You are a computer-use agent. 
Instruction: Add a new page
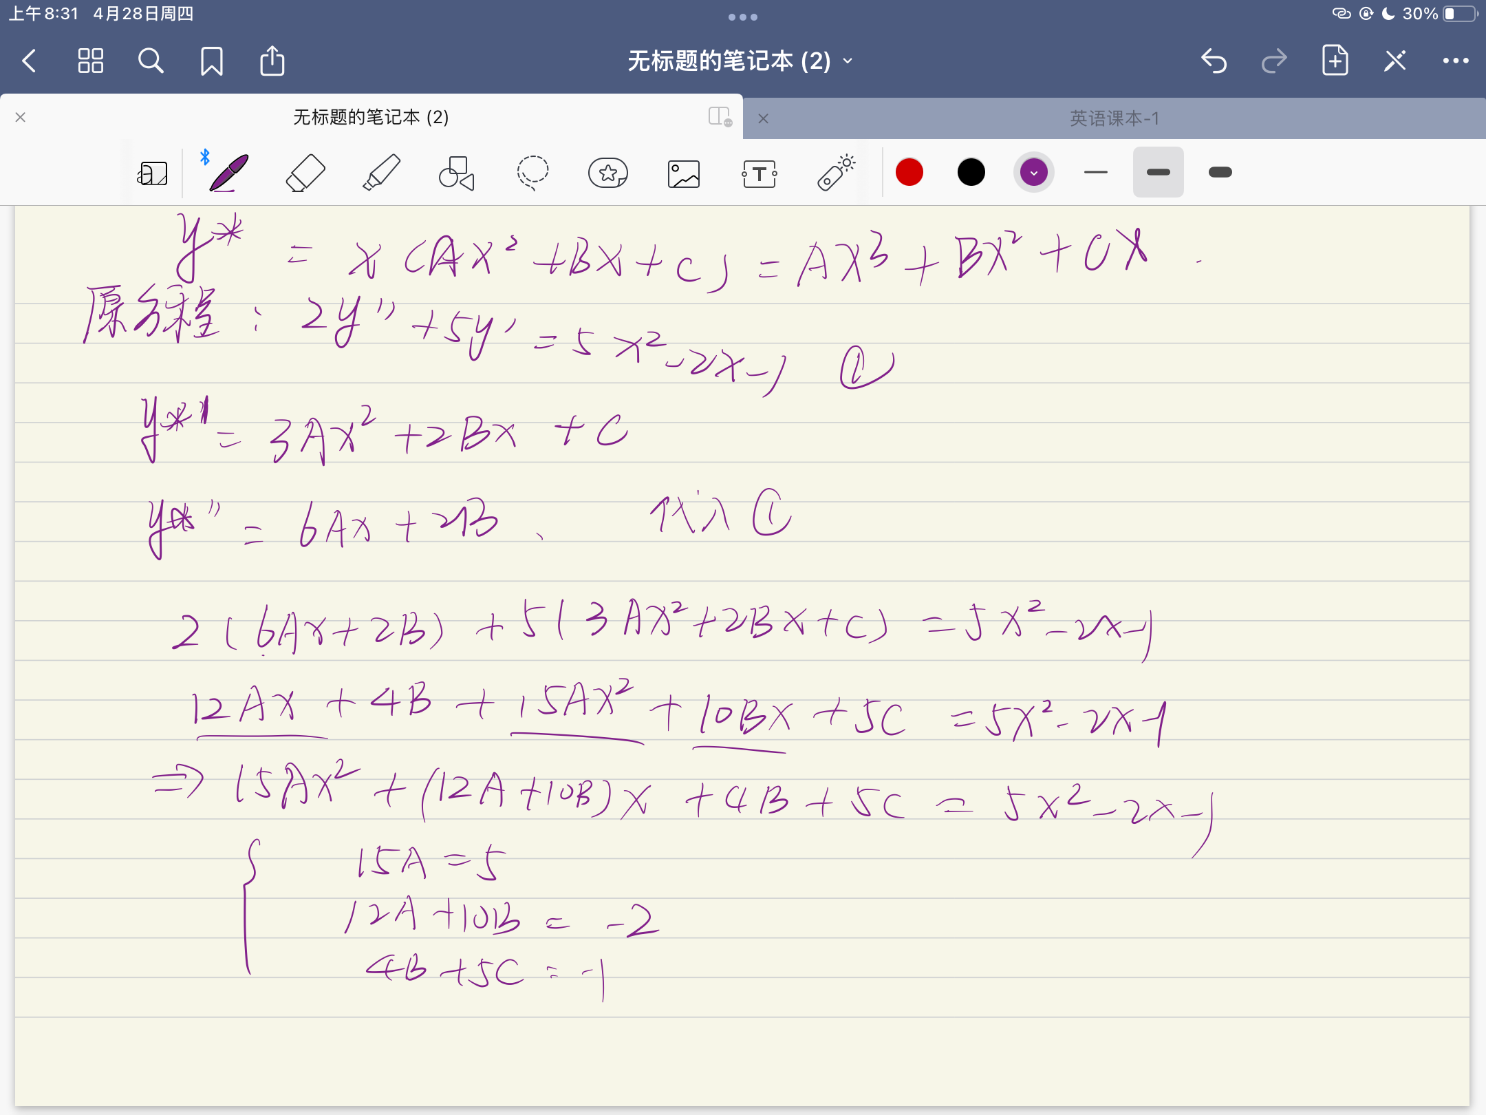(1335, 61)
